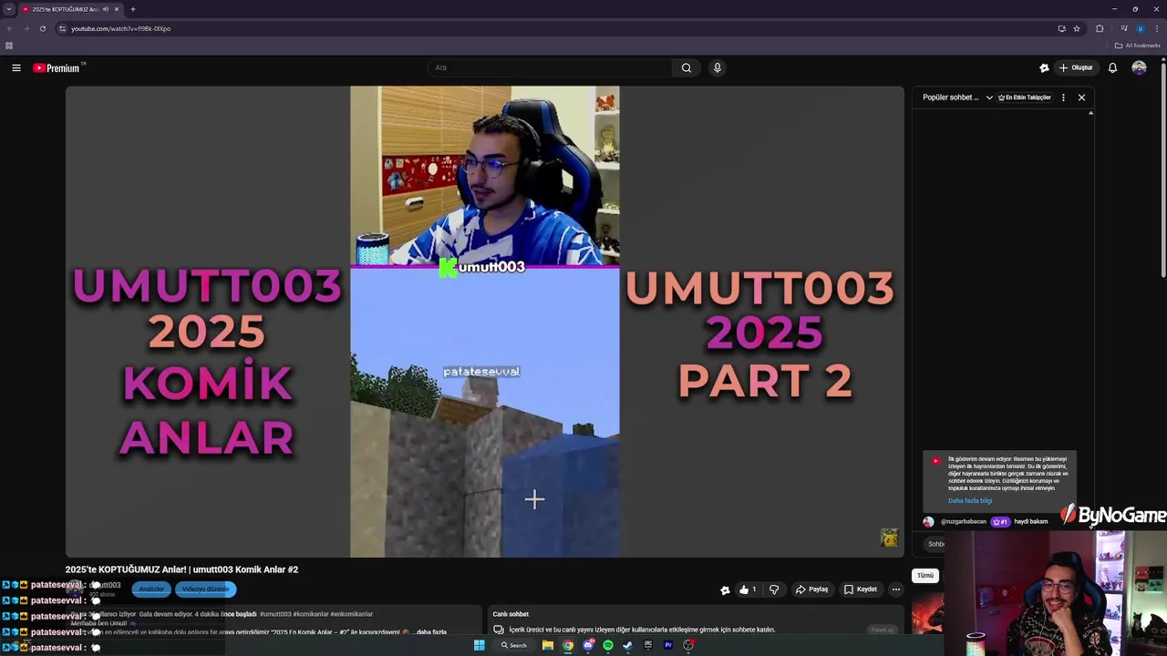Click the sparkle icon next to like
Viewport: 1167px width, 656px height.
[725, 590]
